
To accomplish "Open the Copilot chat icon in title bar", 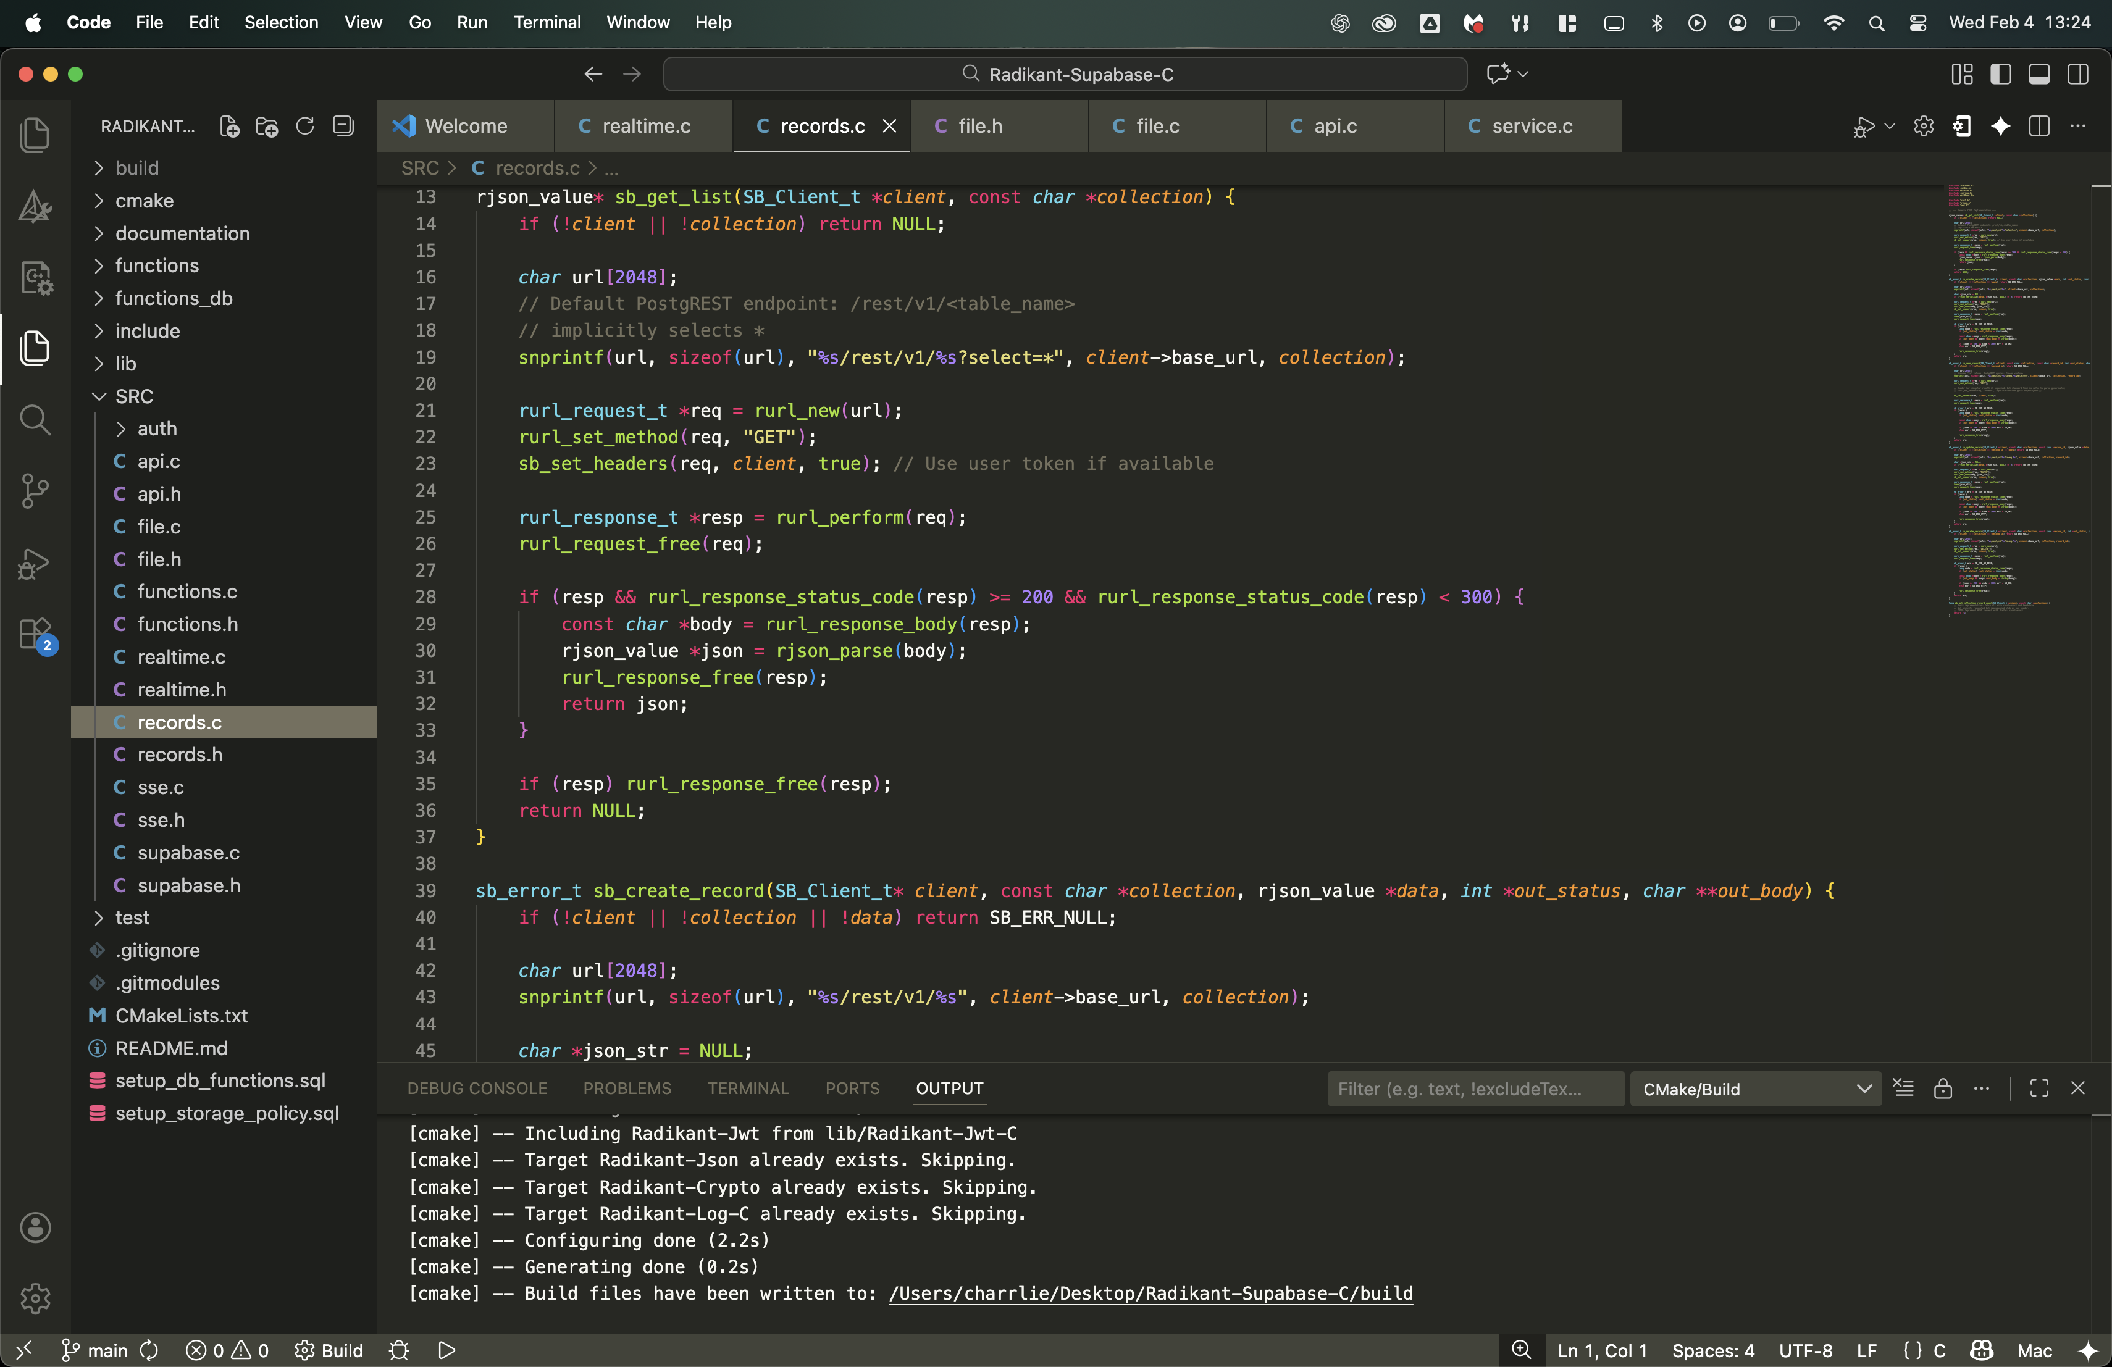I will pos(1497,73).
